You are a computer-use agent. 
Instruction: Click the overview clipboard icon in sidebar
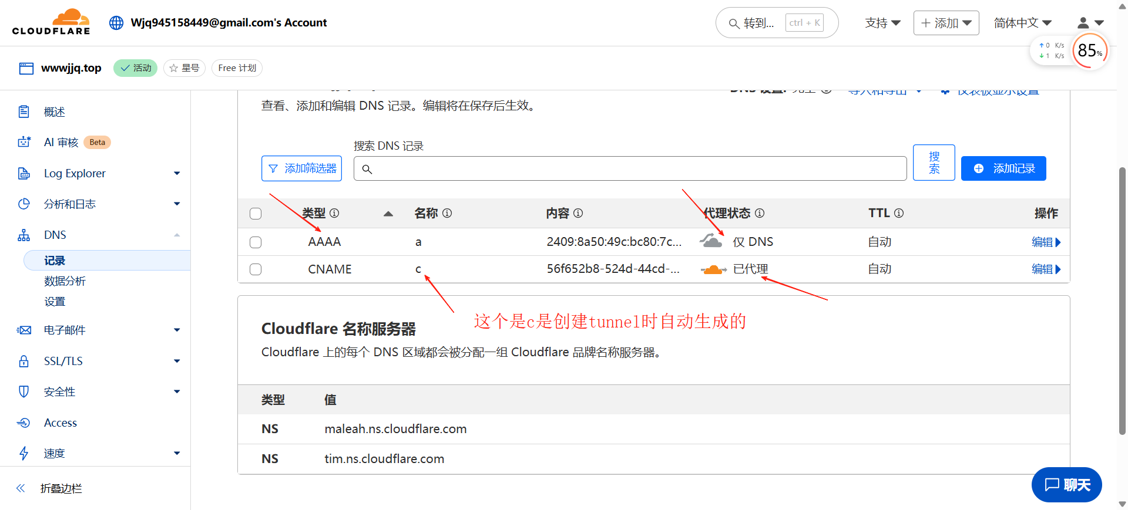point(23,112)
